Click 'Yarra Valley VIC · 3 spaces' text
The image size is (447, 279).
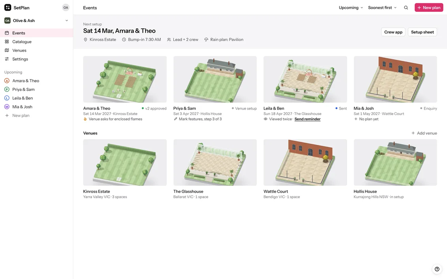[105, 197]
